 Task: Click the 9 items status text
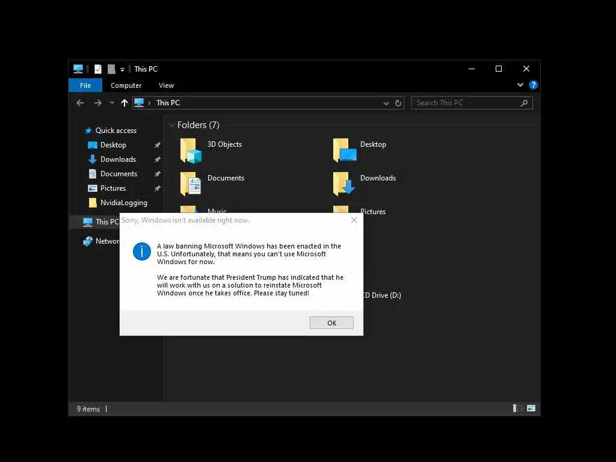88,409
